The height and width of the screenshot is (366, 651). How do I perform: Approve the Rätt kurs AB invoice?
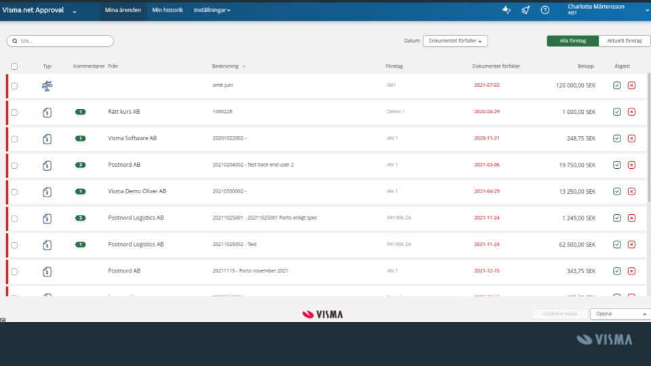[617, 112]
